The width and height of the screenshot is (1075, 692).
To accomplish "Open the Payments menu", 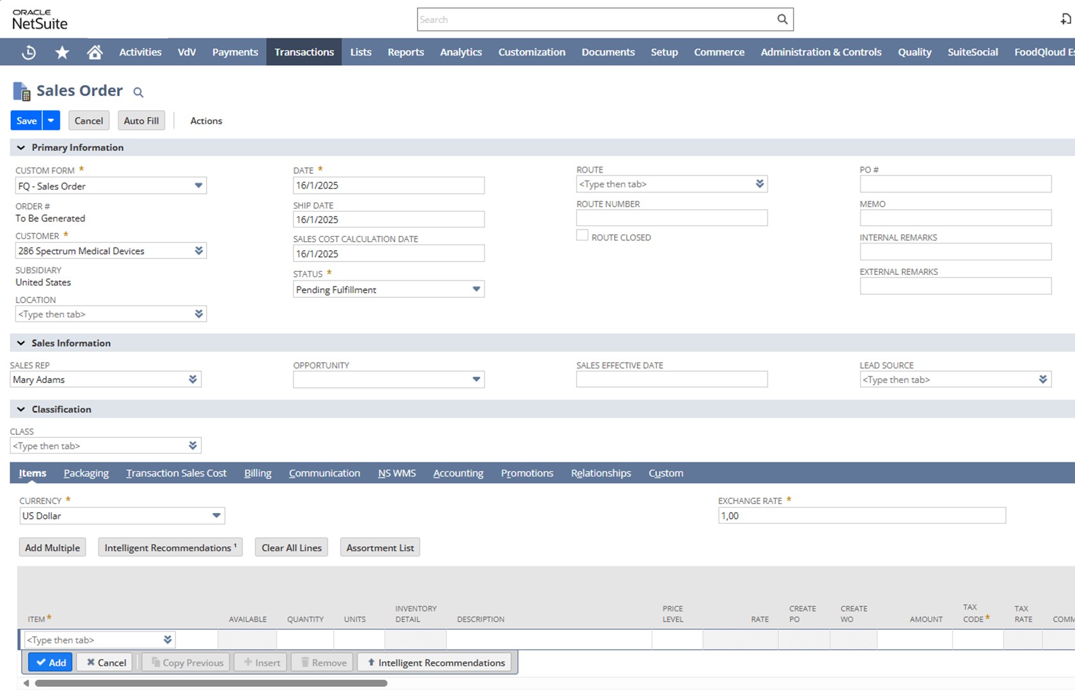I will pyautogui.click(x=235, y=52).
